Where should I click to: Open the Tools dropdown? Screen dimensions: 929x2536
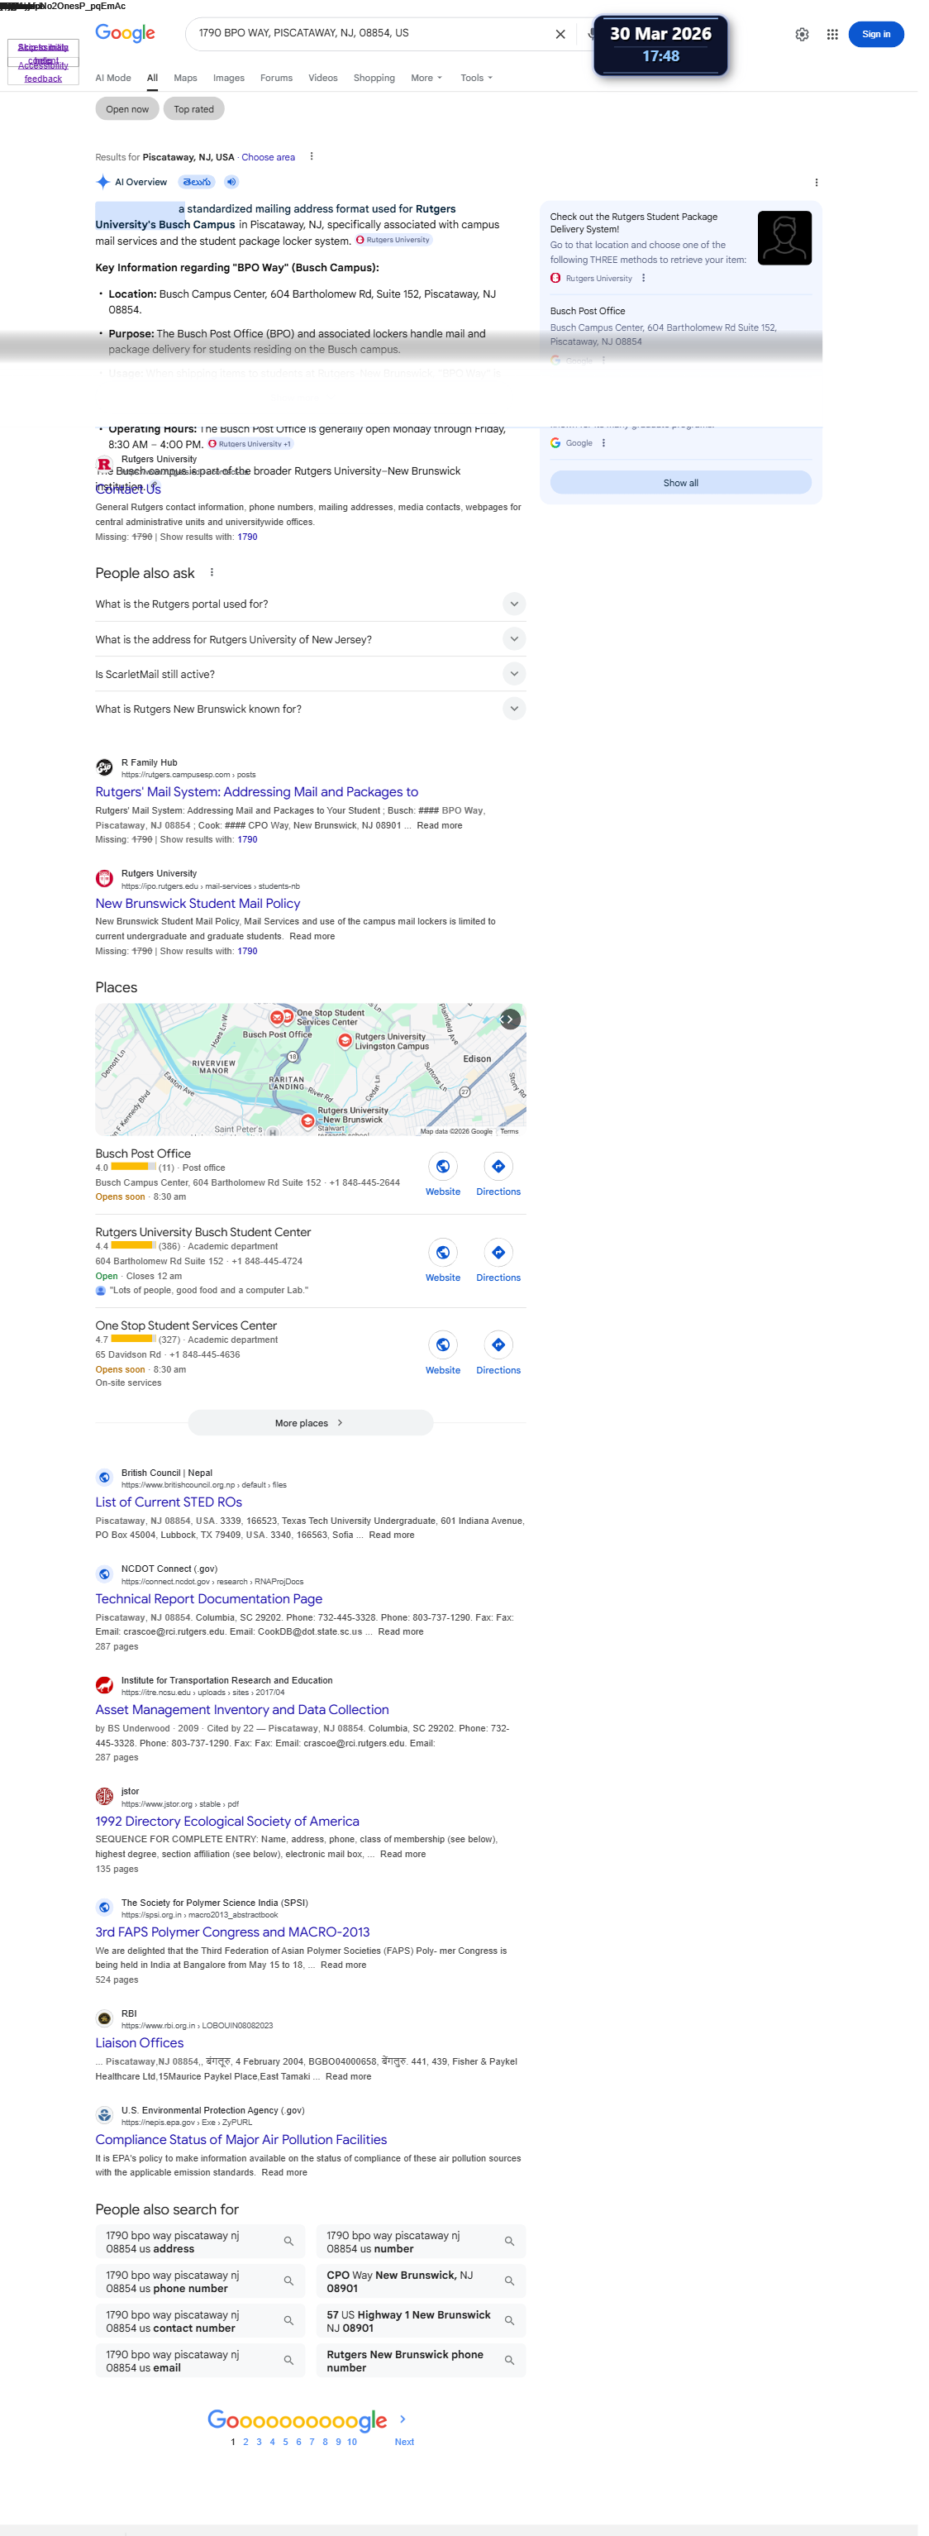tap(482, 79)
